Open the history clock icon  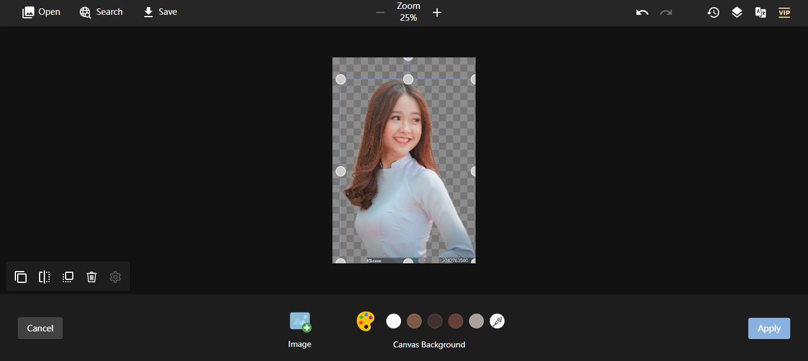[713, 12]
